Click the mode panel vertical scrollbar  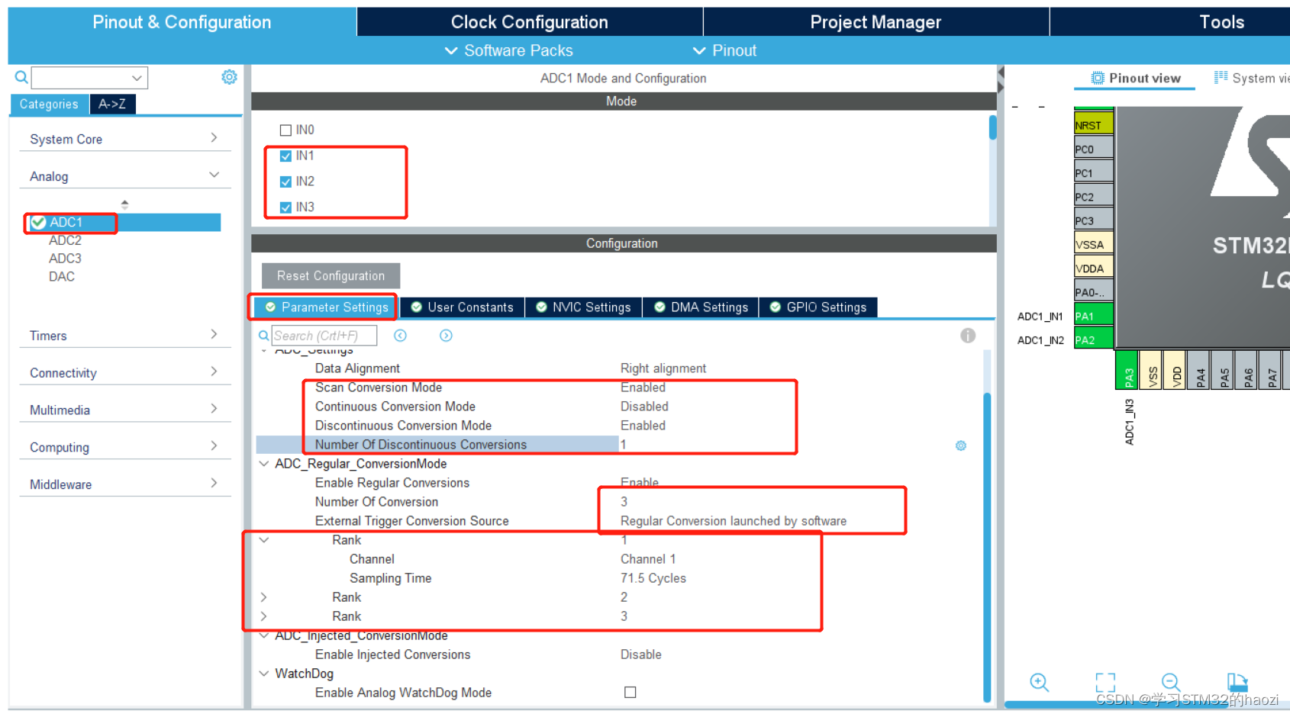992,127
